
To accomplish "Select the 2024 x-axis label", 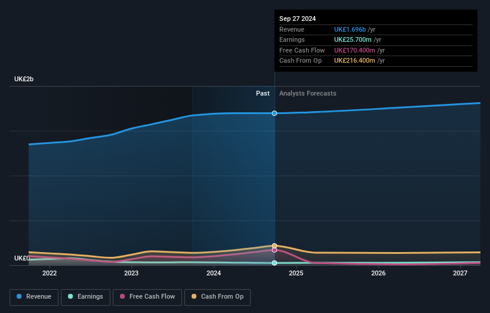I will pos(214,274).
